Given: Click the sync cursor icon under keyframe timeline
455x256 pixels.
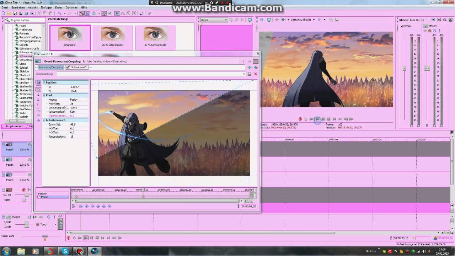Looking at the screenshot, I should click(74, 206).
